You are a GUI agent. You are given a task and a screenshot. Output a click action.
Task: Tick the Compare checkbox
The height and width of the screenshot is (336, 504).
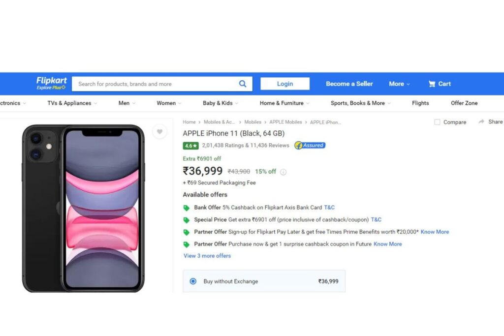(x=437, y=122)
